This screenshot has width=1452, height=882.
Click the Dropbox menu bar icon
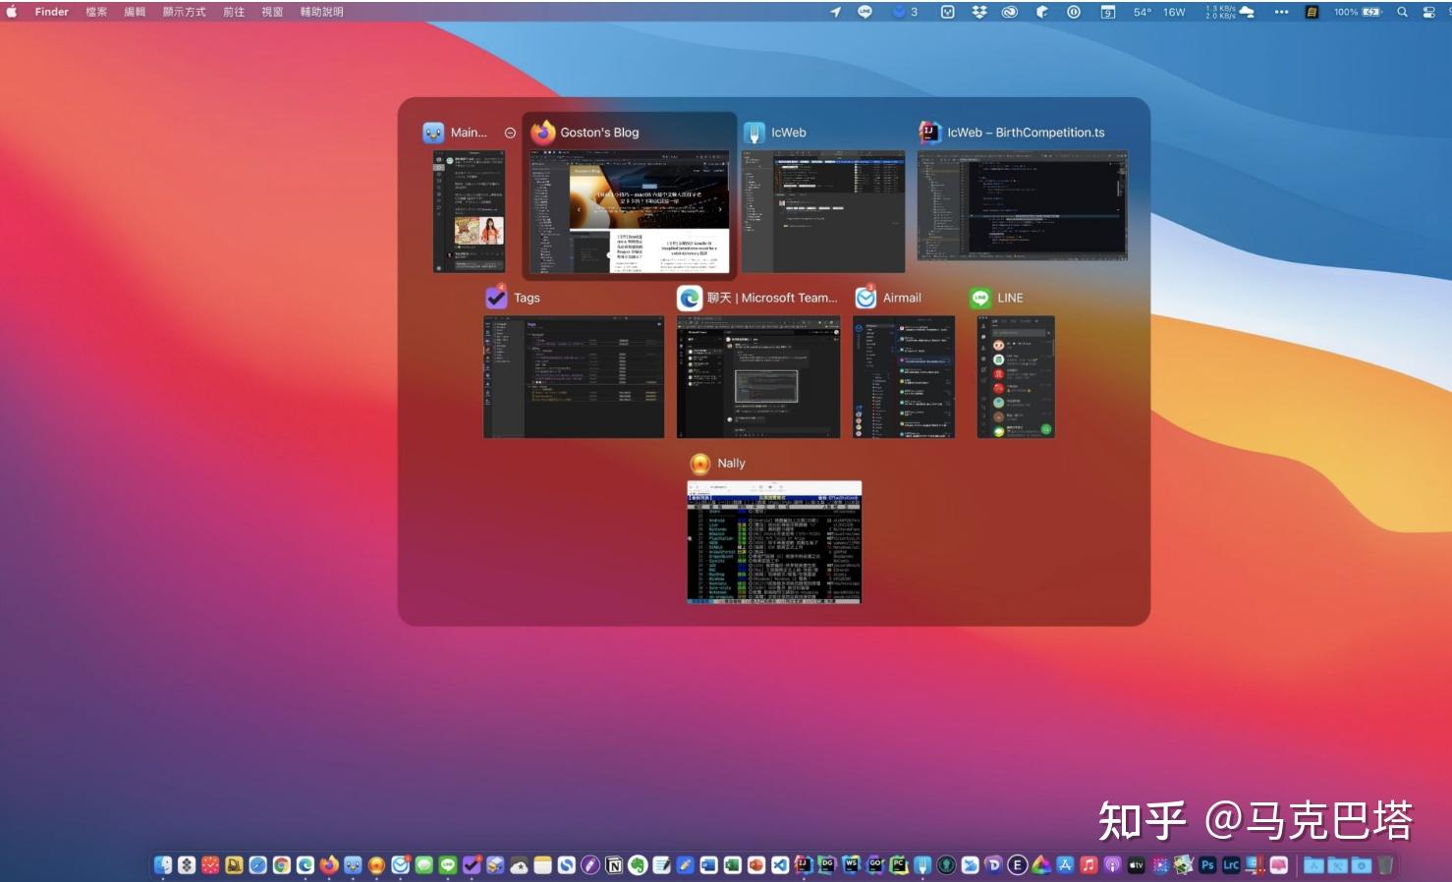(x=979, y=12)
